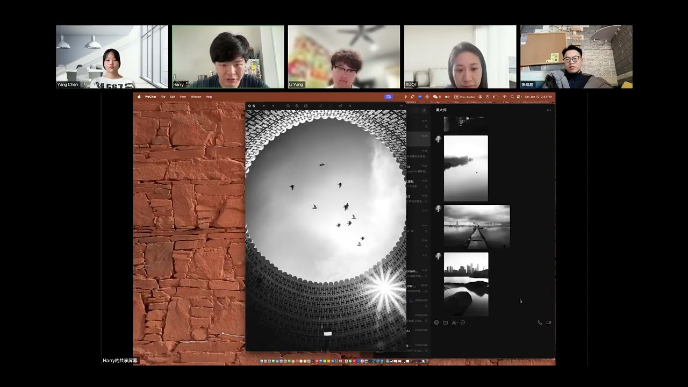Click the volume icon in macOS menu bar
This screenshot has height=387, width=688.
pos(447,97)
